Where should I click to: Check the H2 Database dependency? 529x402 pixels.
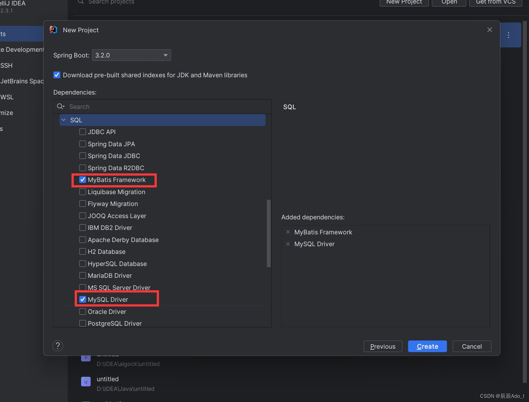tap(83, 251)
